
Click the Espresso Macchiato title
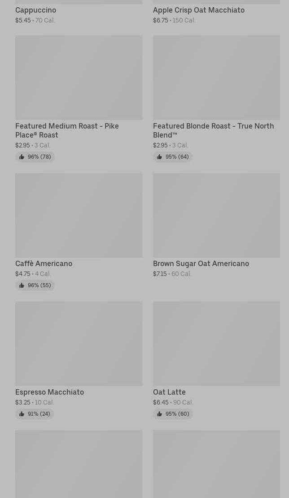49,392
